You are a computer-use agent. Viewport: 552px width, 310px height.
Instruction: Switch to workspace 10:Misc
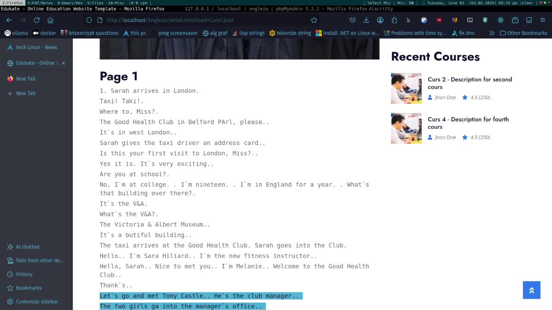116,3
